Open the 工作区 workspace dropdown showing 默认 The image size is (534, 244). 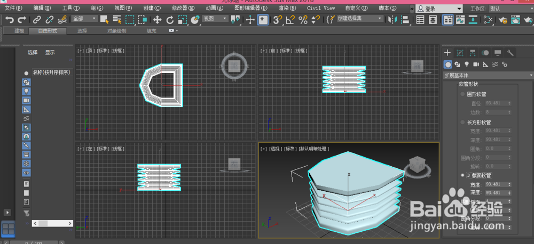pyautogui.click(x=510, y=9)
